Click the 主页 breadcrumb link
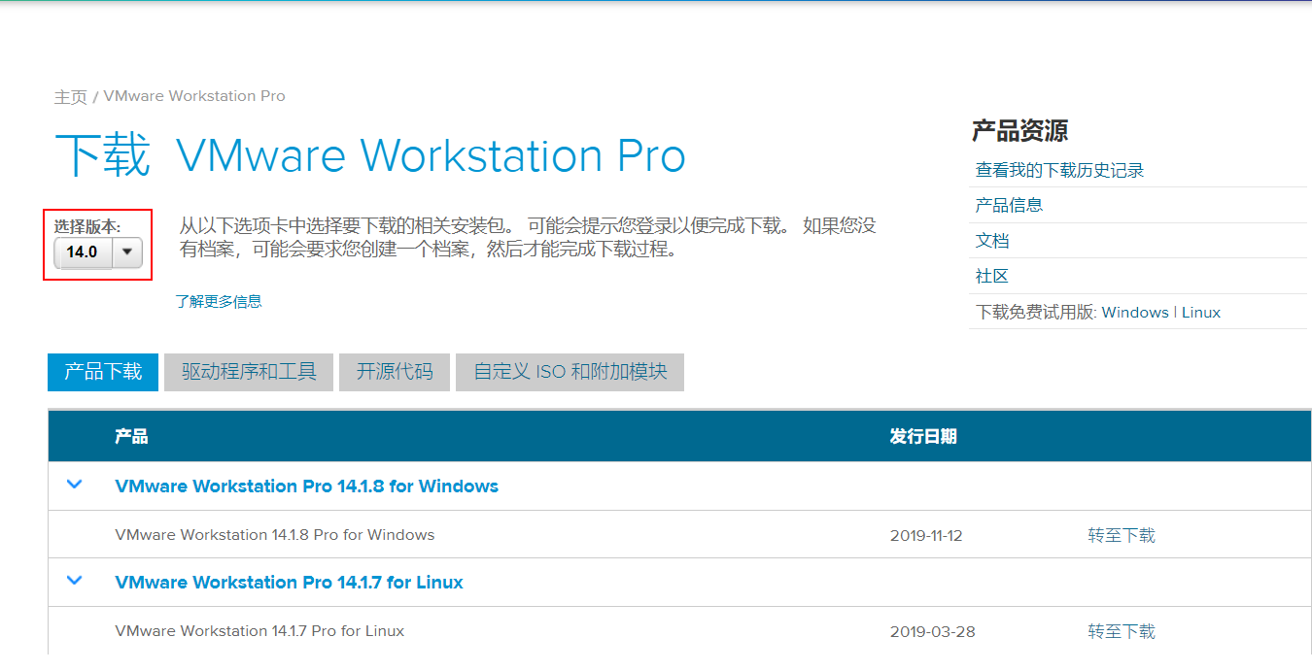This screenshot has height=671, width=1312. pos(71,97)
